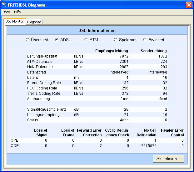Open the Hilfe menu
This screenshot has height=172, width=194.
(17, 12)
